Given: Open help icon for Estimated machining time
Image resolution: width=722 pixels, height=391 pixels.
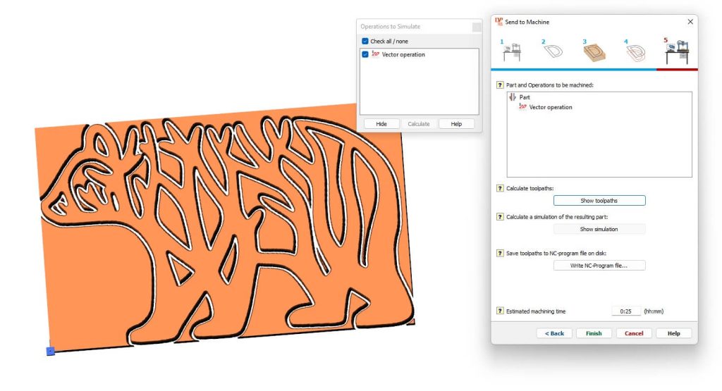Looking at the screenshot, I should pos(500,311).
